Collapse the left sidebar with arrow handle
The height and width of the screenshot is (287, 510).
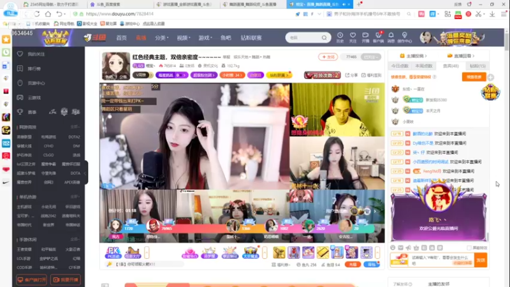[x=85, y=173]
